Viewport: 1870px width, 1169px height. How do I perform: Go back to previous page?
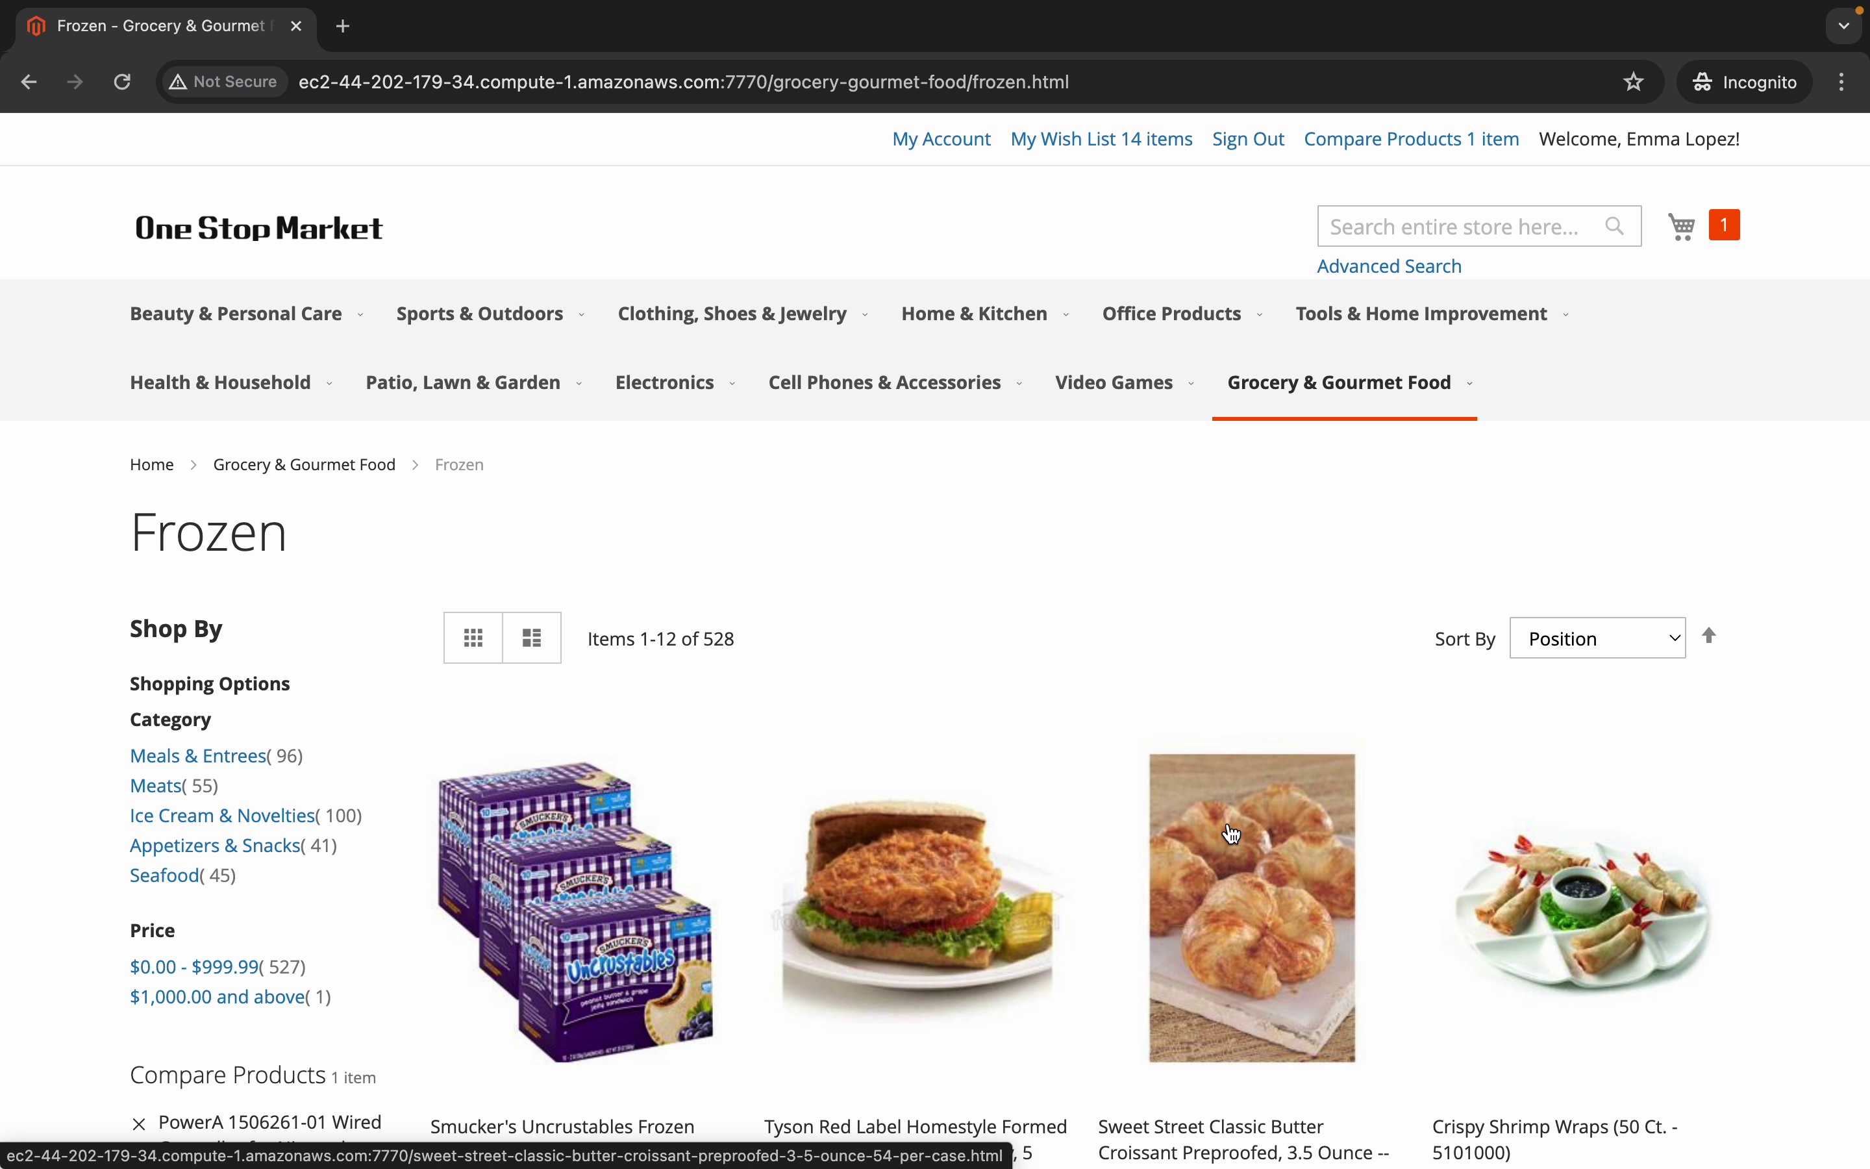coord(29,82)
